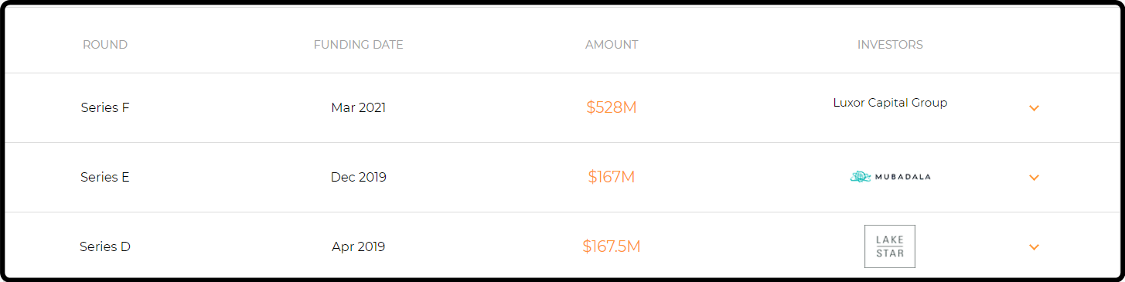Select the Series D round label
This screenshot has width=1125, height=282.
coord(105,246)
